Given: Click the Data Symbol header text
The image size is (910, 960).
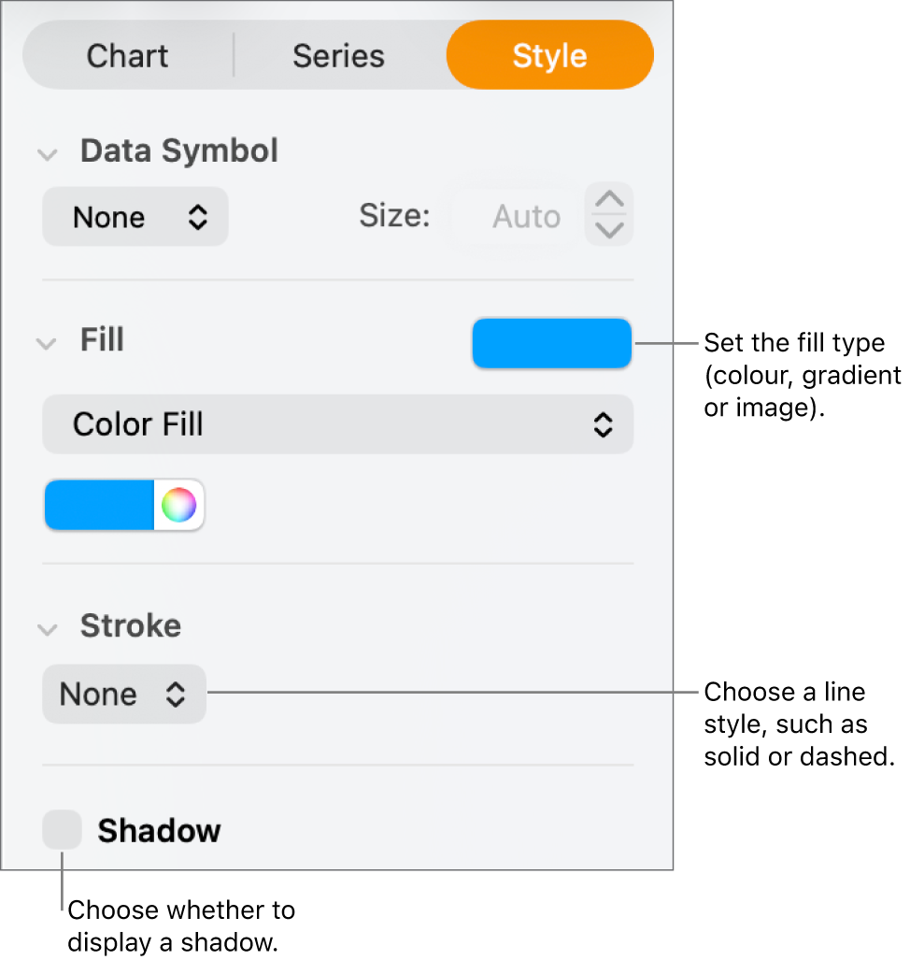Looking at the screenshot, I should [178, 150].
